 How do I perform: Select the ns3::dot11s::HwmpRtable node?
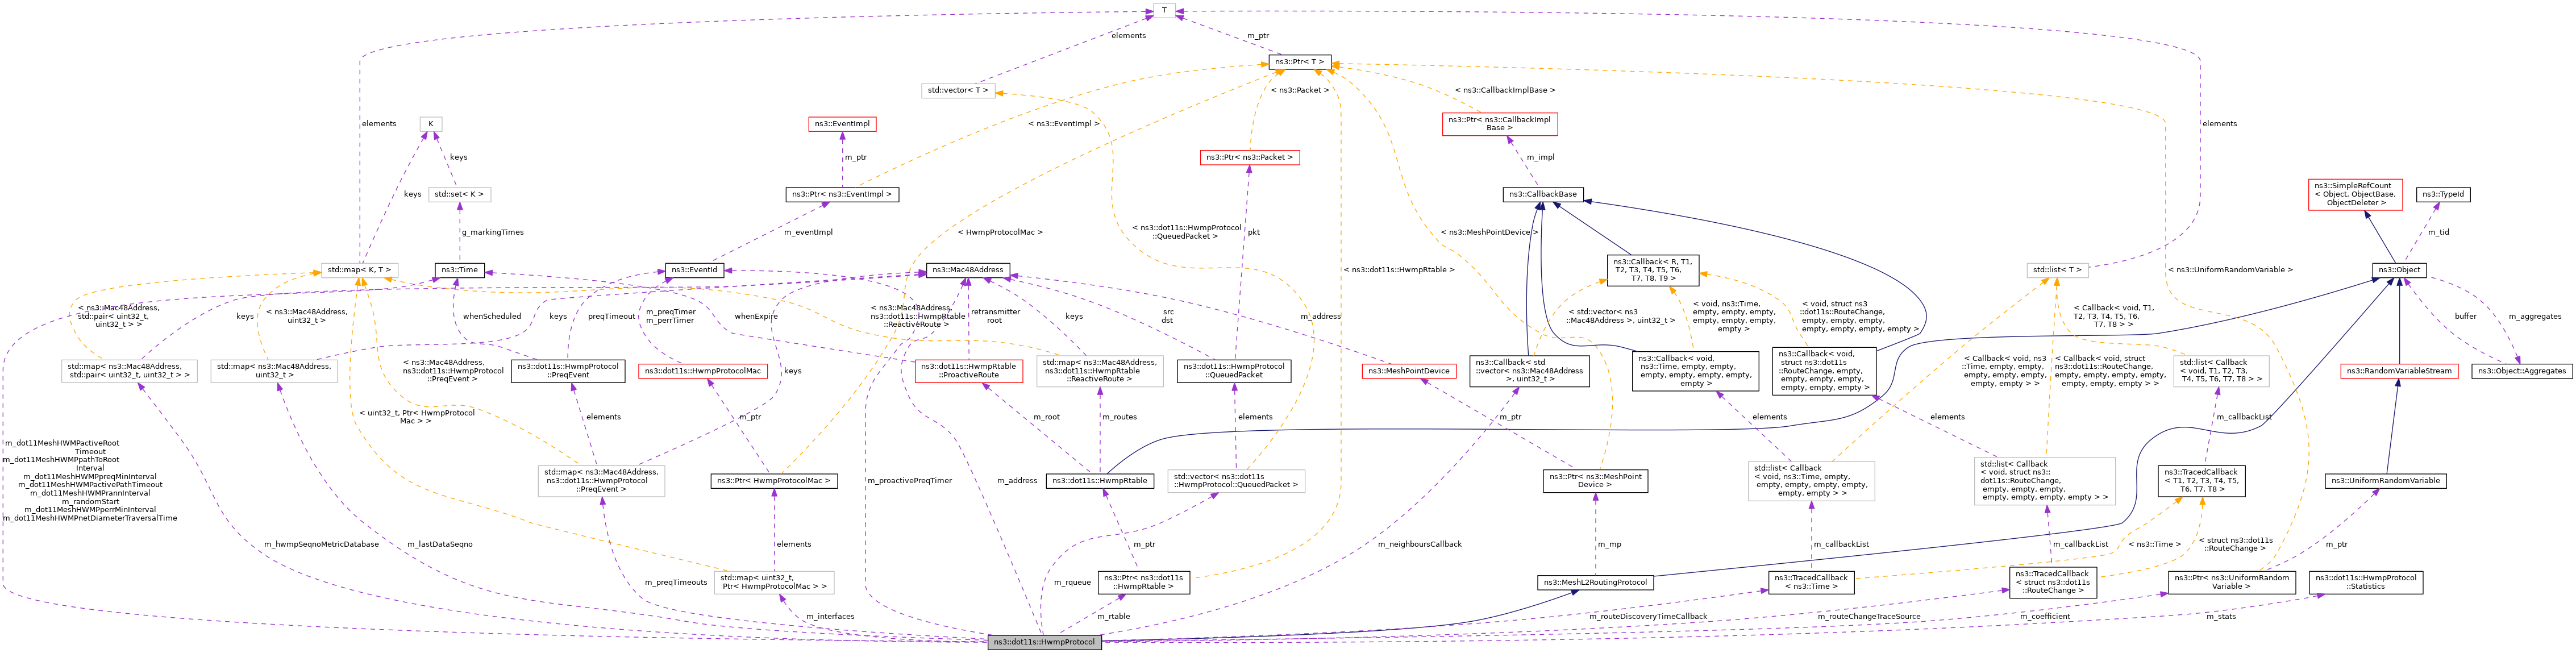tap(1099, 481)
